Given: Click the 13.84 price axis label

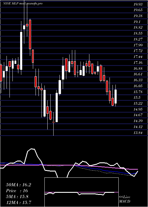Looking at the screenshot, I should (x=138, y=132).
